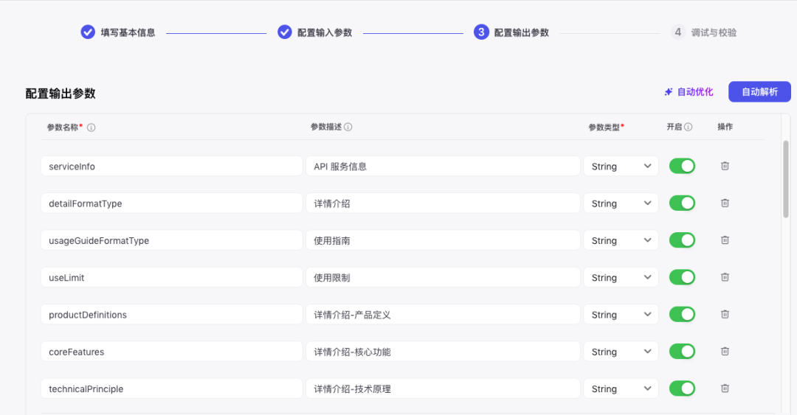Click trash icon for detailFormatType row
This screenshot has height=415, width=797.
click(725, 203)
